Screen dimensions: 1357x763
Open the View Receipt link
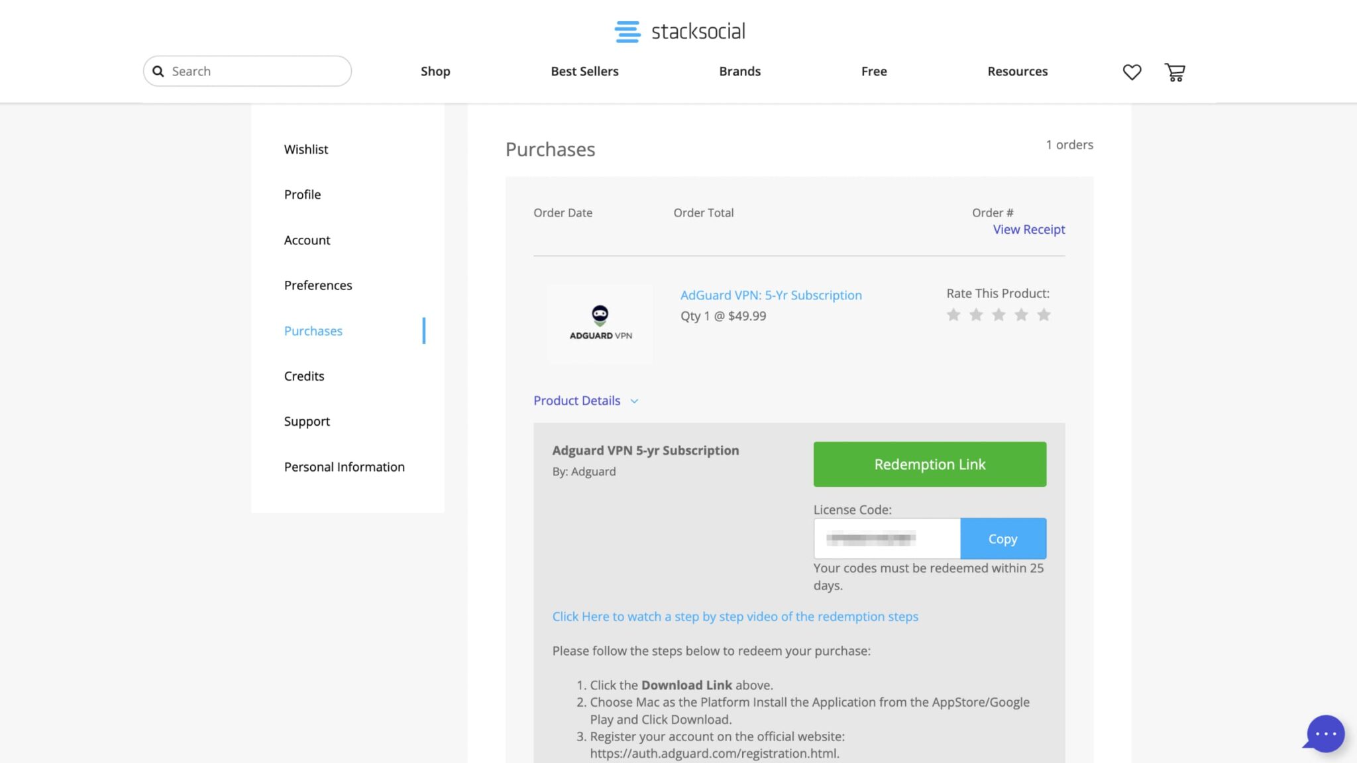(1028, 229)
